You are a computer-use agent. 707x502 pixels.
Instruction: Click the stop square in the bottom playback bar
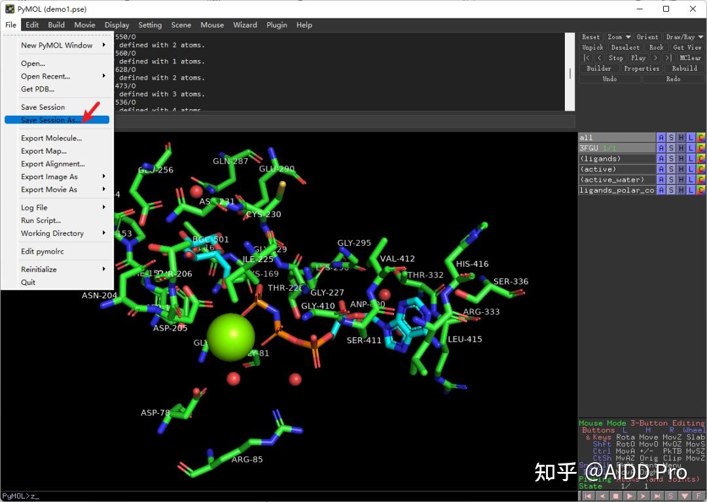[x=615, y=496]
